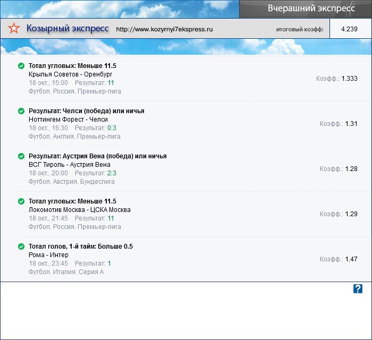
Task: Click the Локомотив Москва - ЦСКА Москва match name
Action: (79, 210)
